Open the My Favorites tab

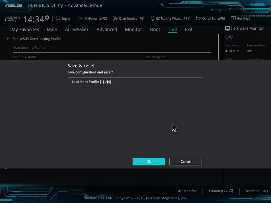[25, 29]
